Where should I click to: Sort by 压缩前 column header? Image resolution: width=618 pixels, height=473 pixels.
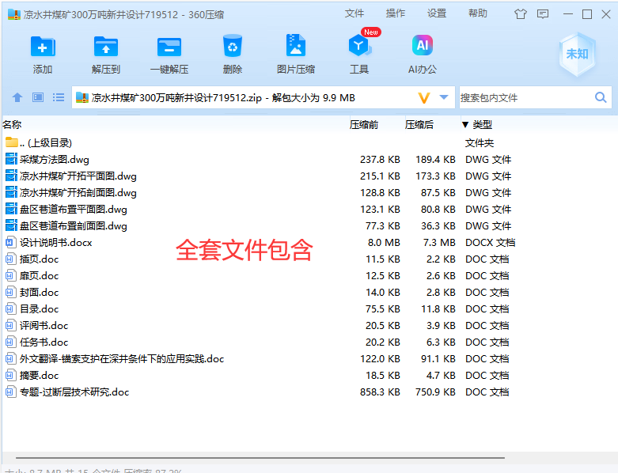click(x=364, y=125)
